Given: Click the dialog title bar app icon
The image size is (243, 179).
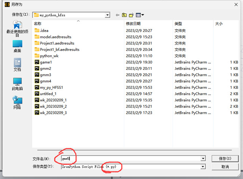Looking at the screenshot, I should pyautogui.click(x=7, y=5).
